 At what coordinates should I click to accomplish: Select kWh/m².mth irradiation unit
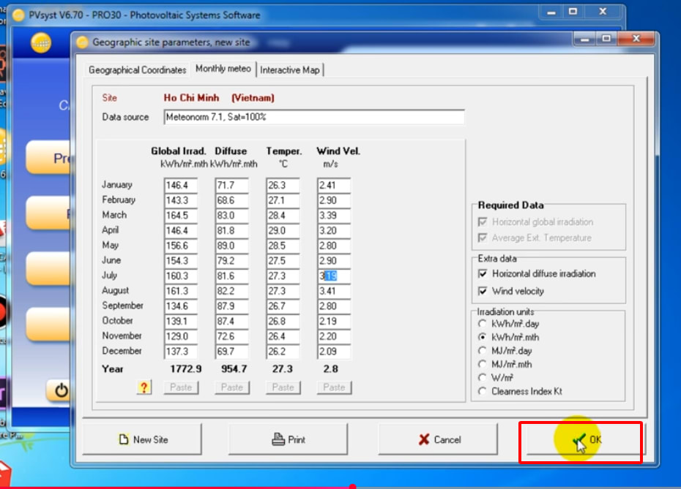point(482,337)
